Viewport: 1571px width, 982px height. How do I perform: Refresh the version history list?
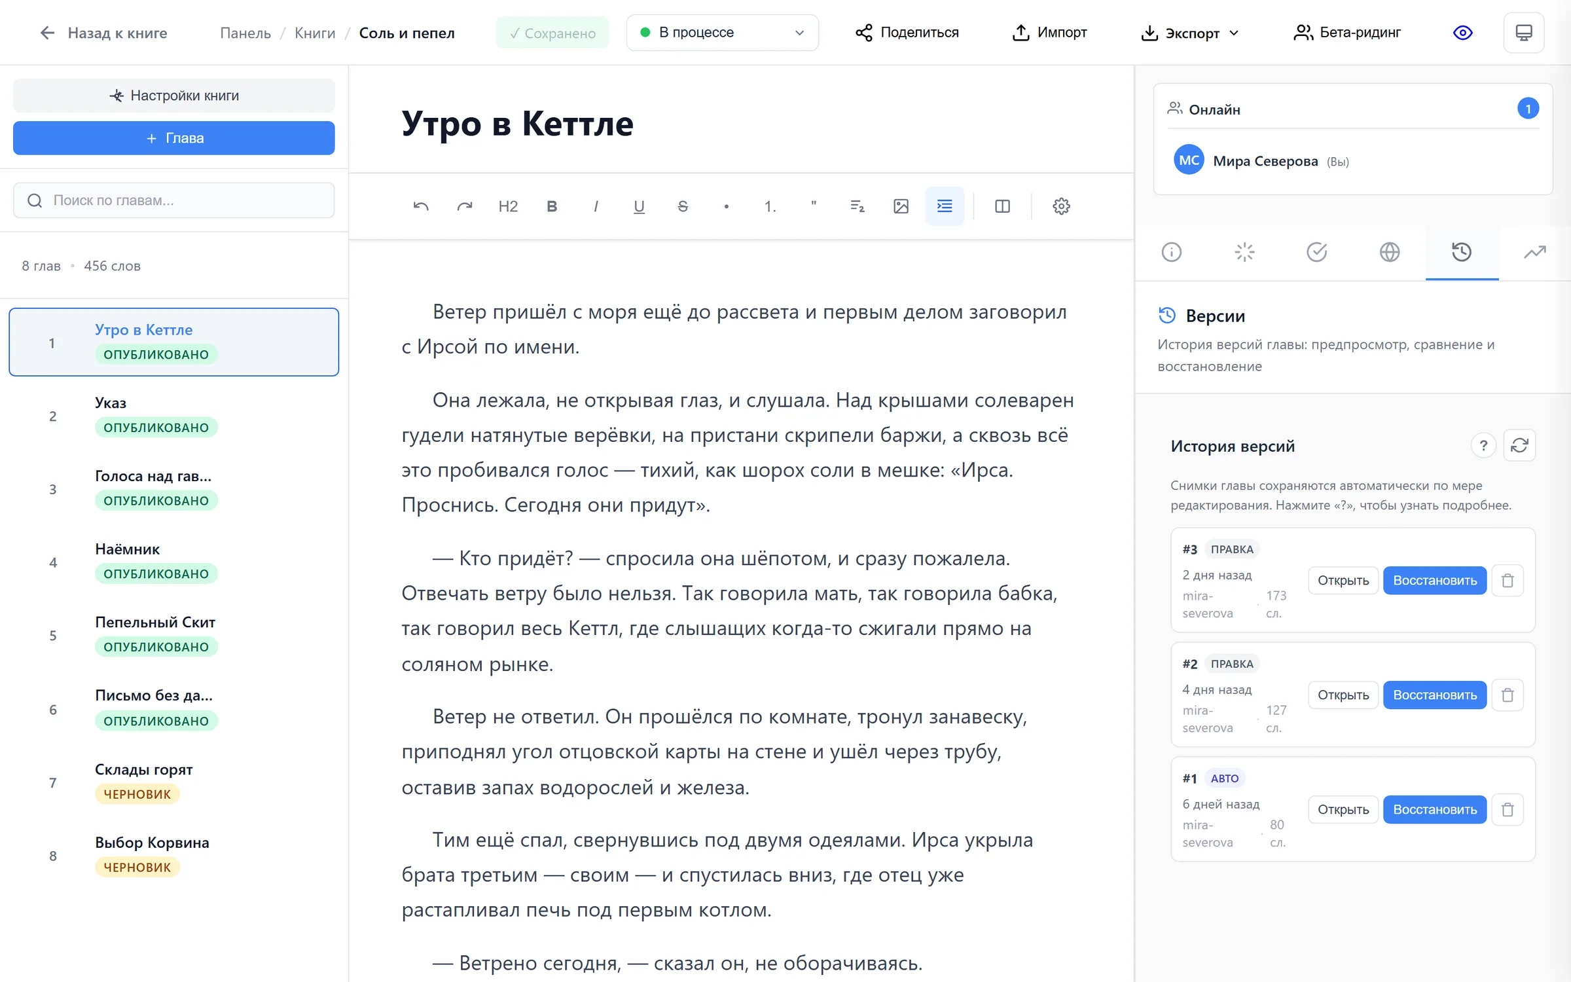pos(1519,446)
